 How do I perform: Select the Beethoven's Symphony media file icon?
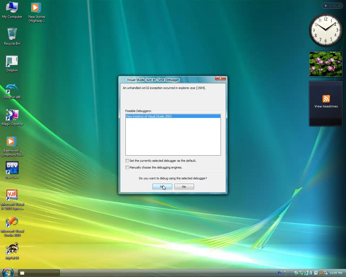point(12,146)
